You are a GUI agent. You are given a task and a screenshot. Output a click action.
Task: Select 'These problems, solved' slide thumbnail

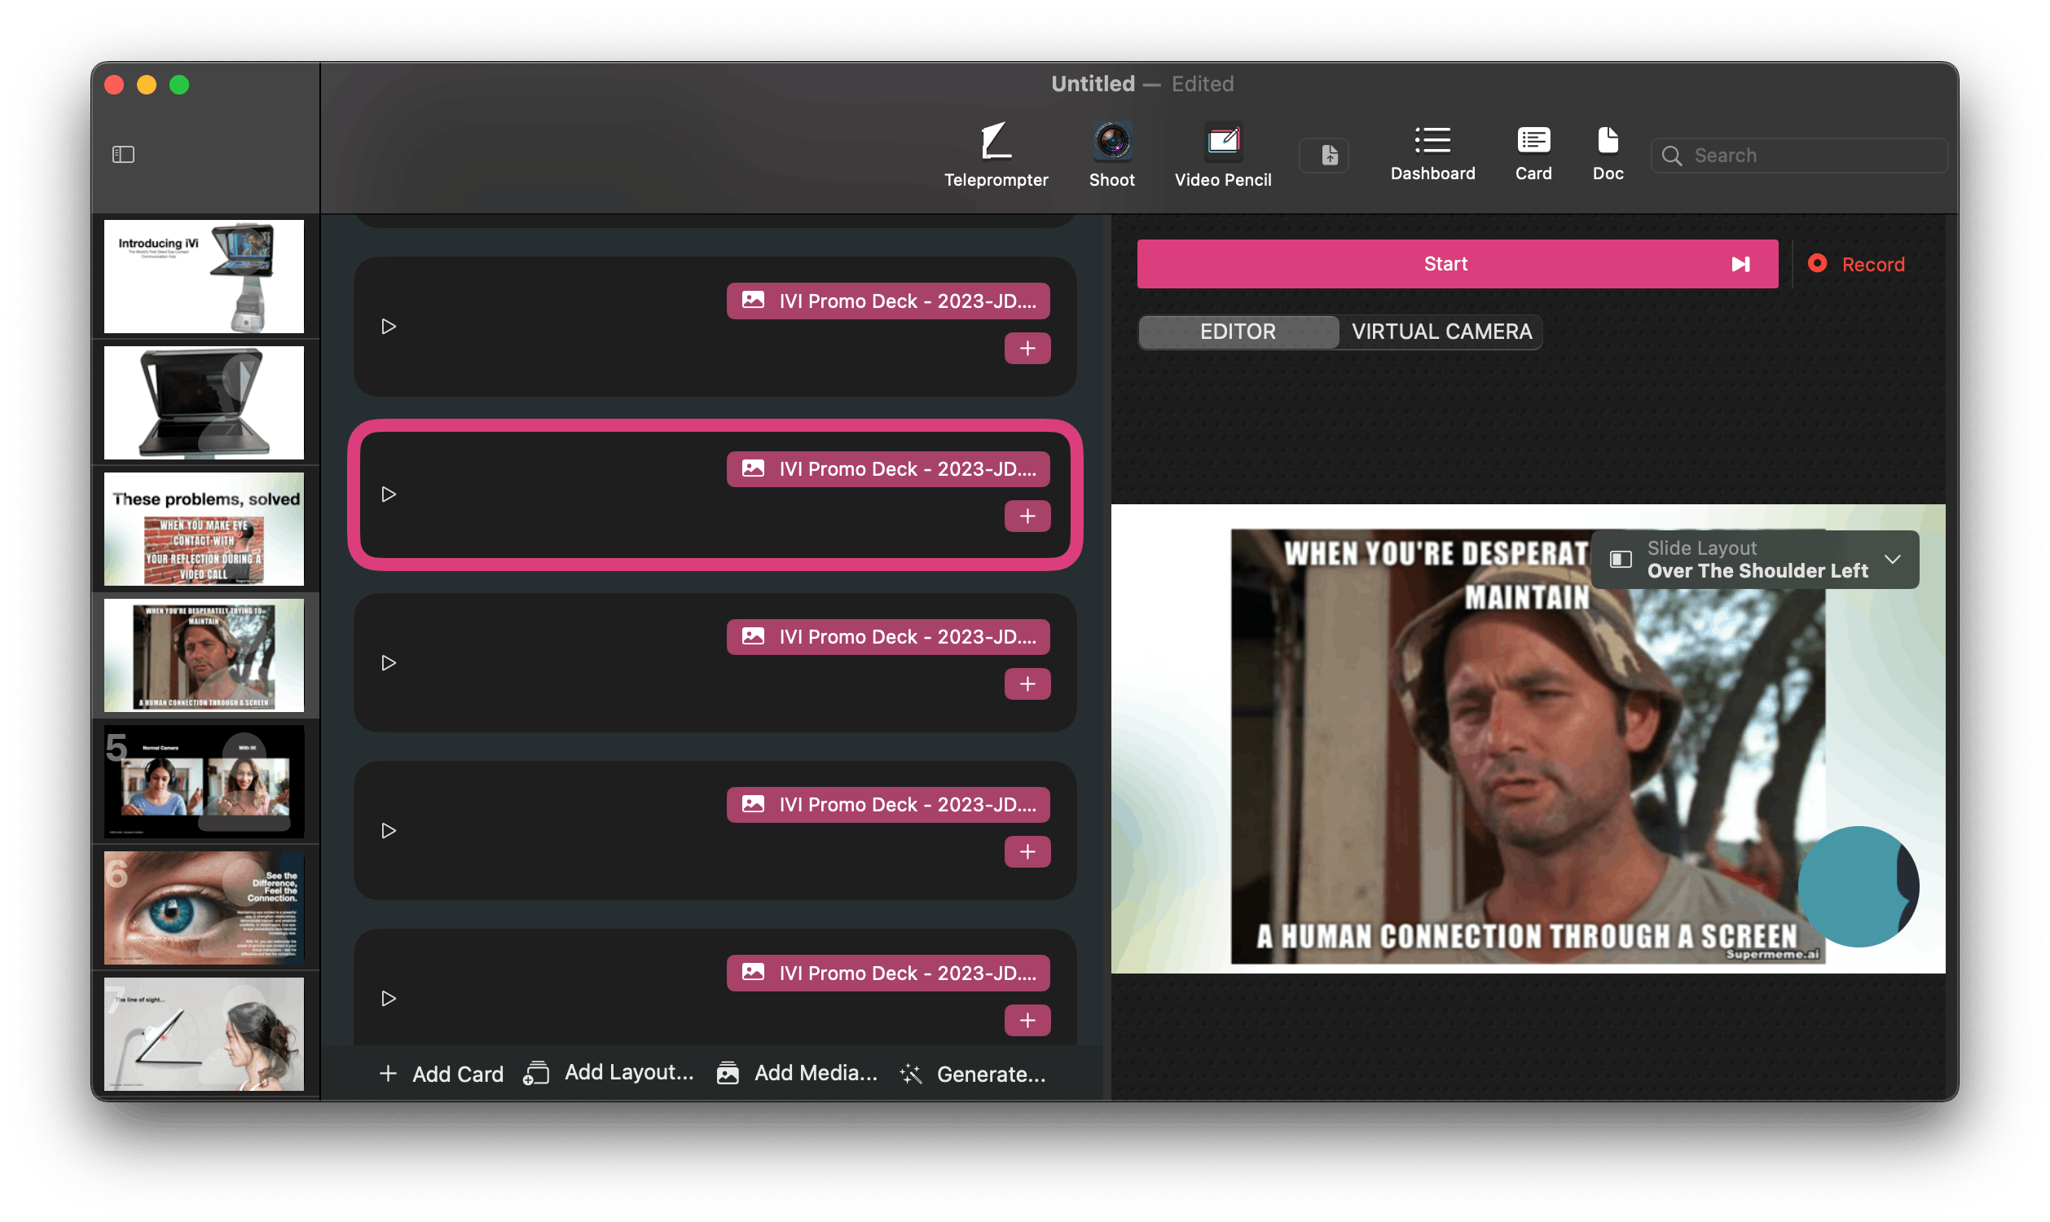(x=205, y=530)
